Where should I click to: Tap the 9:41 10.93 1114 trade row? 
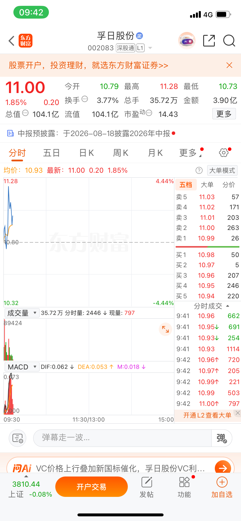(x=208, y=349)
